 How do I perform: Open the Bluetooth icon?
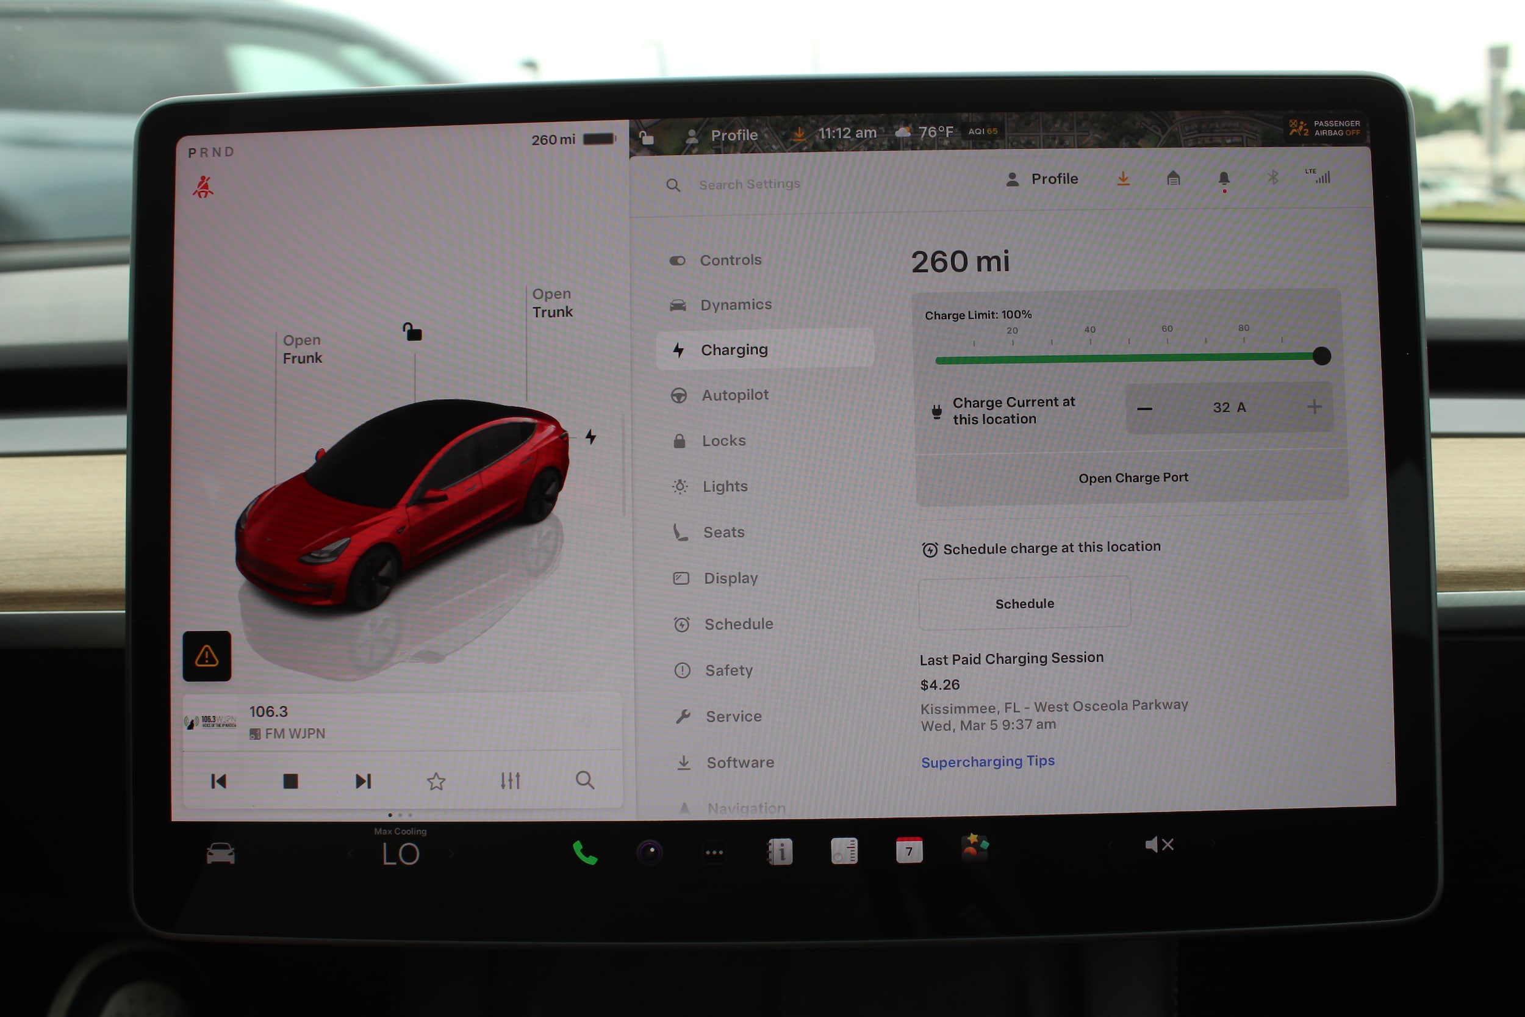(1274, 177)
